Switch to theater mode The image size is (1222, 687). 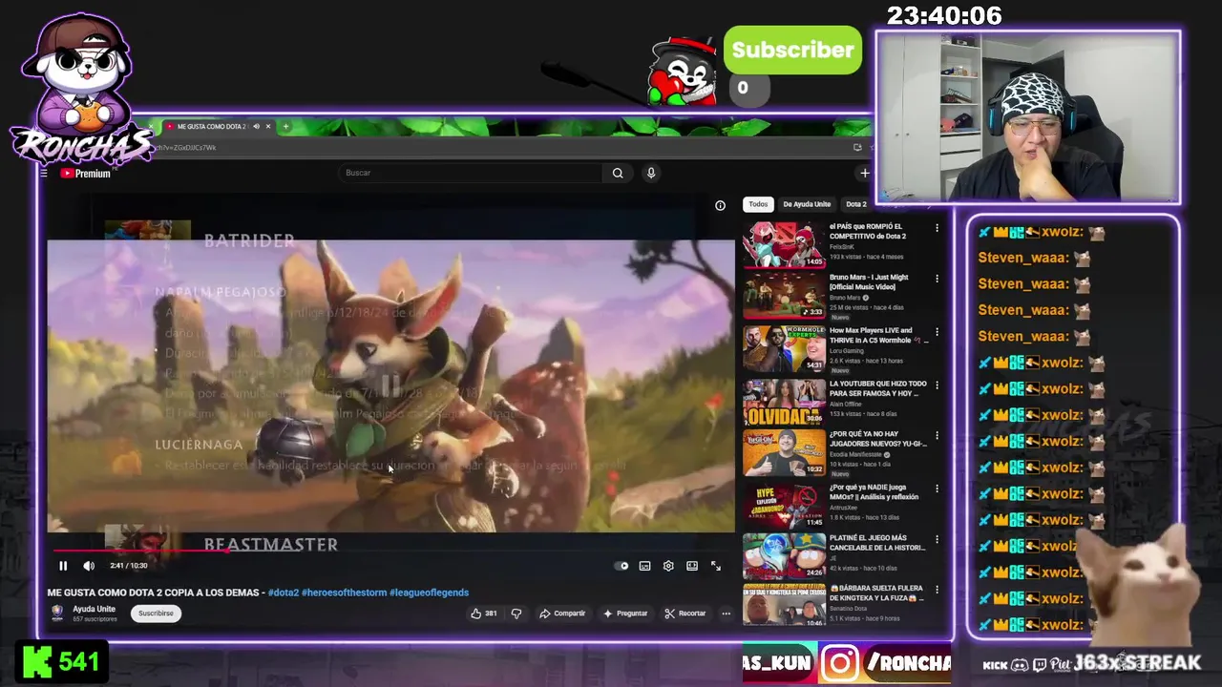pyautogui.click(x=692, y=566)
